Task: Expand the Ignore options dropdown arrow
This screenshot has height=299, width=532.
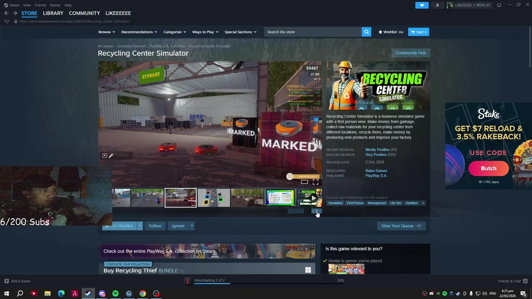Action: (192, 226)
